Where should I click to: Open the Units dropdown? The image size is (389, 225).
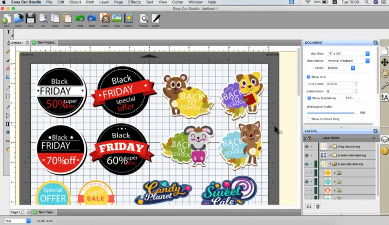point(341,68)
